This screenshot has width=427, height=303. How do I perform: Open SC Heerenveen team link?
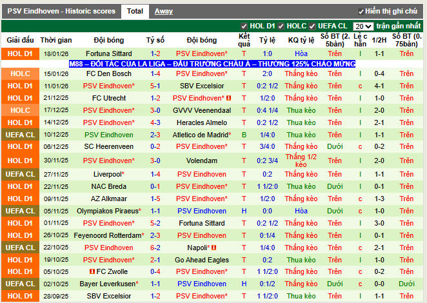point(108,146)
